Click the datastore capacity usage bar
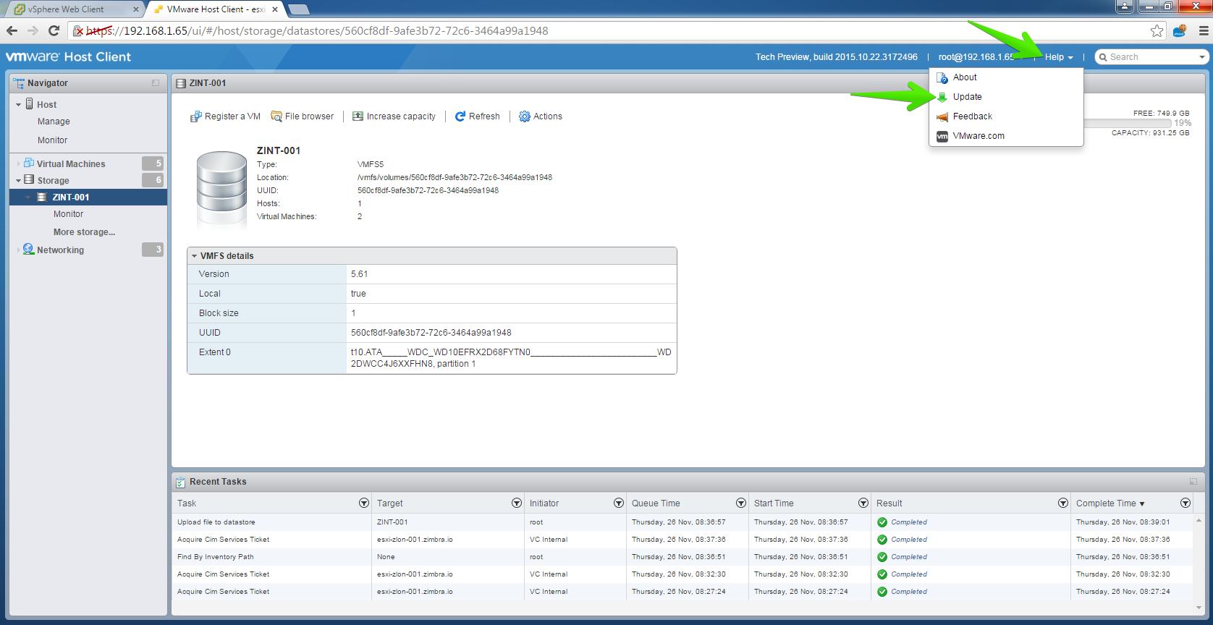Image resolution: width=1213 pixels, height=625 pixels. coord(1127,123)
